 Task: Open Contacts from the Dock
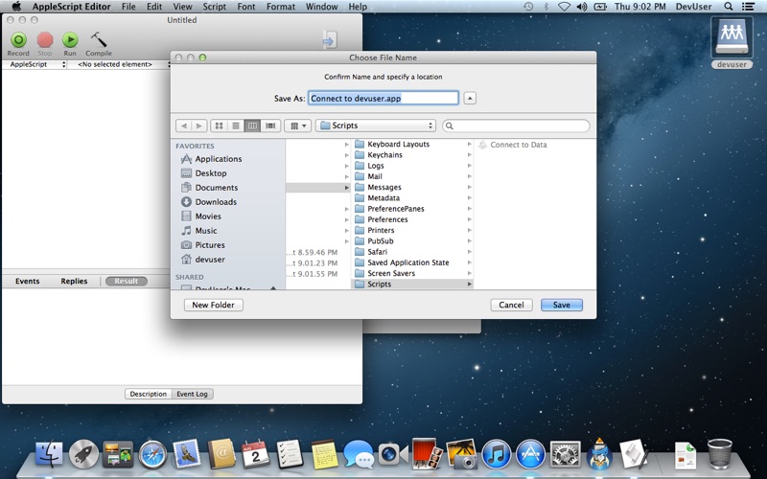coord(221,454)
